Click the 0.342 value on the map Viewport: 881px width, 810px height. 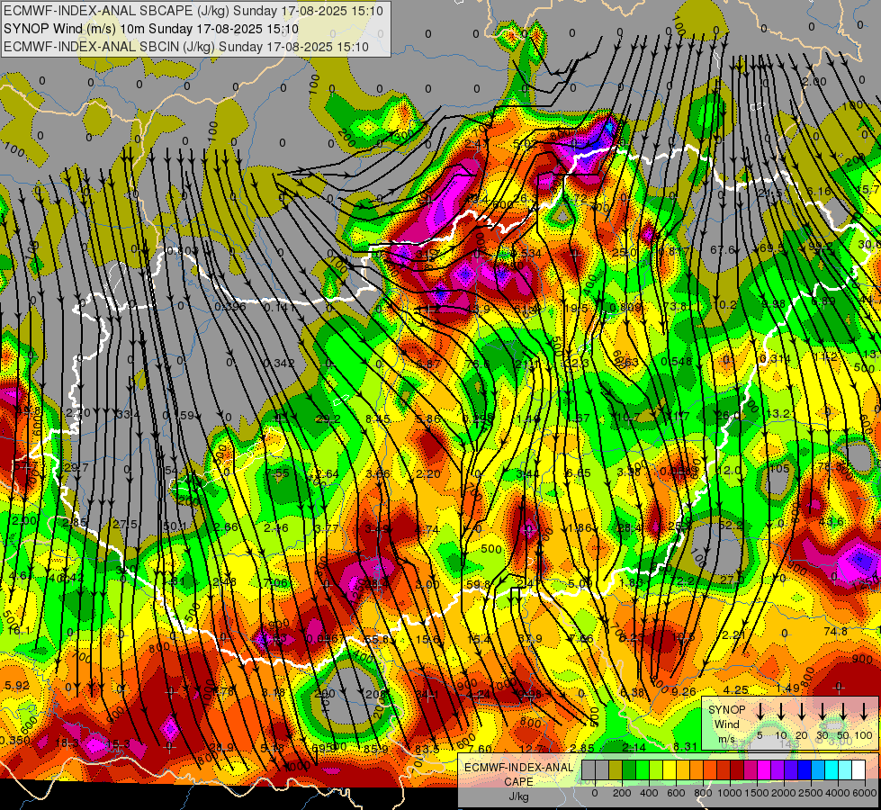pyautogui.click(x=279, y=363)
